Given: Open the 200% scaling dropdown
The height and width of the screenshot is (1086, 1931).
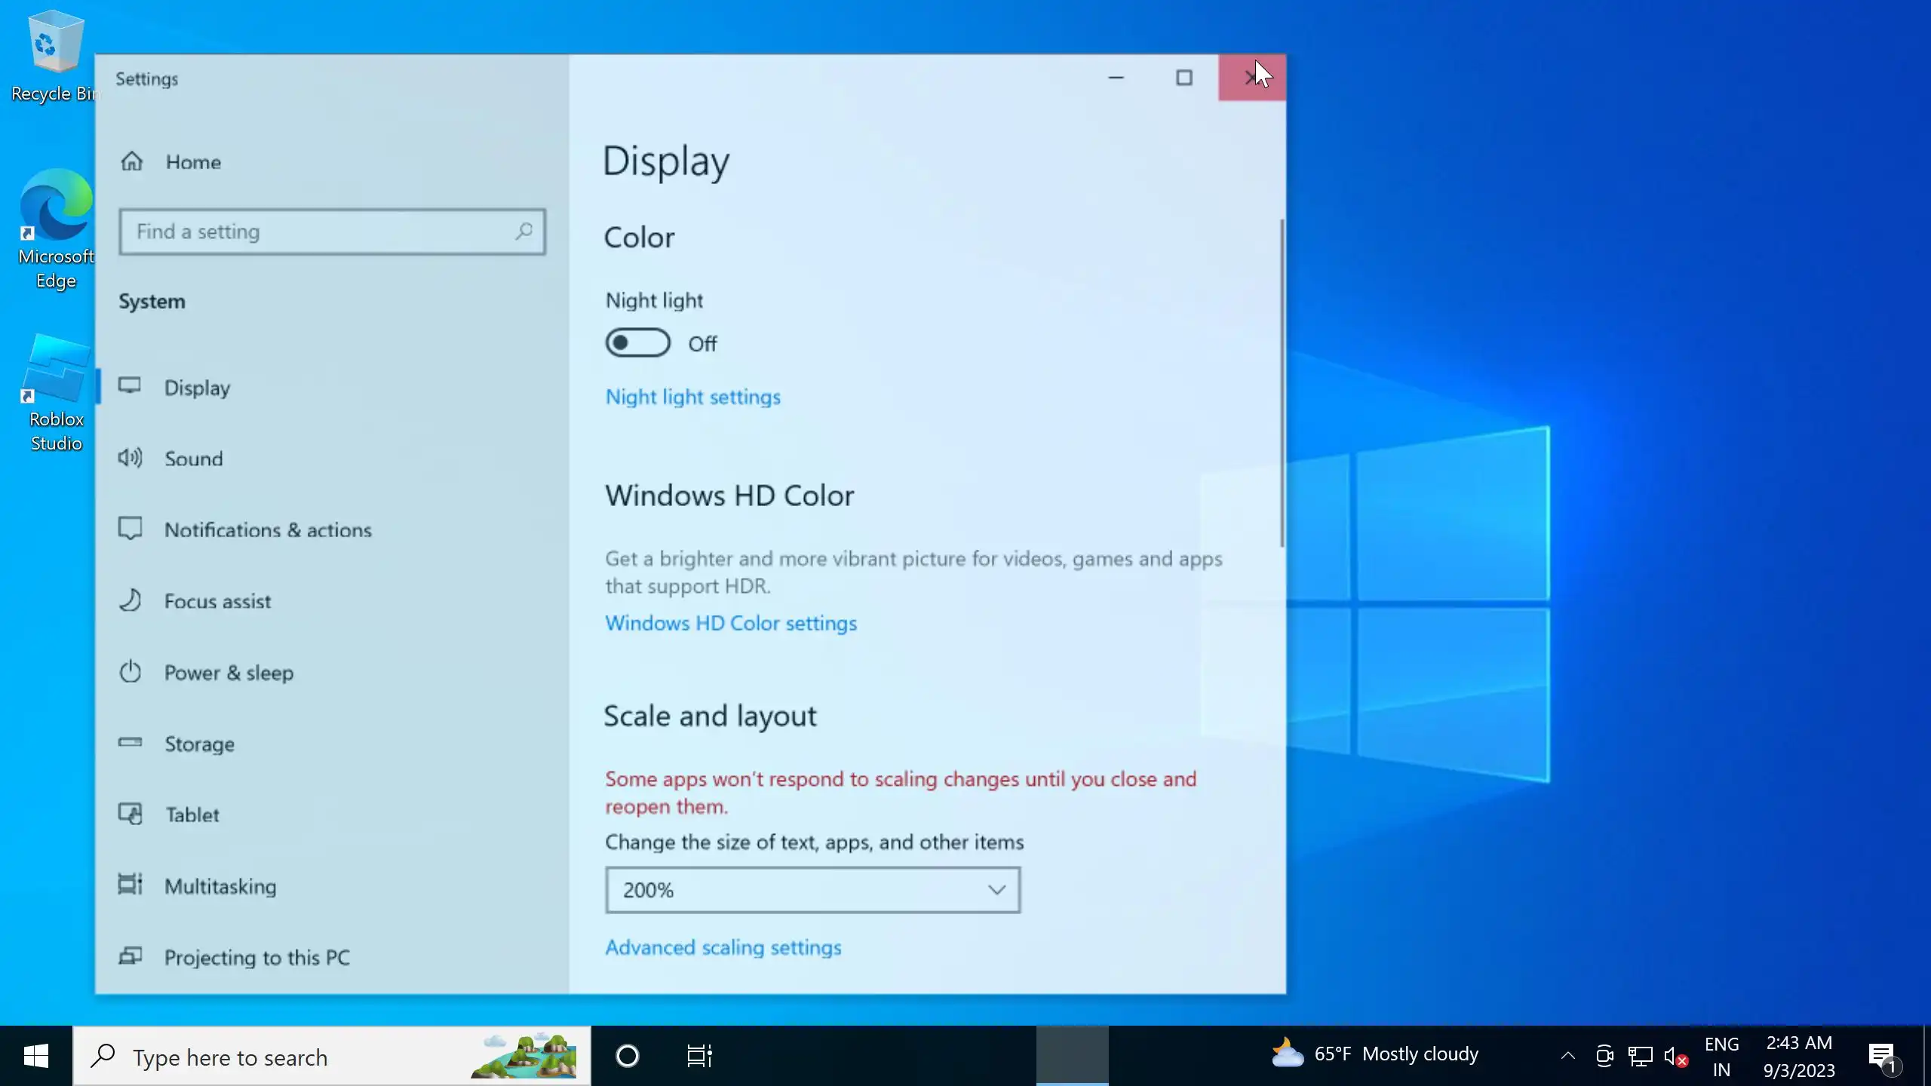Looking at the screenshot, I should pos(812,890).
